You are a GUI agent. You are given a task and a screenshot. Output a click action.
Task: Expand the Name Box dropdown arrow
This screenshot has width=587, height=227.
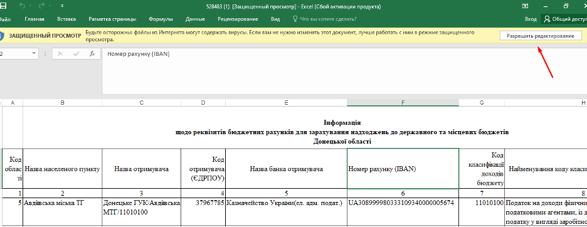coord(34,53)
